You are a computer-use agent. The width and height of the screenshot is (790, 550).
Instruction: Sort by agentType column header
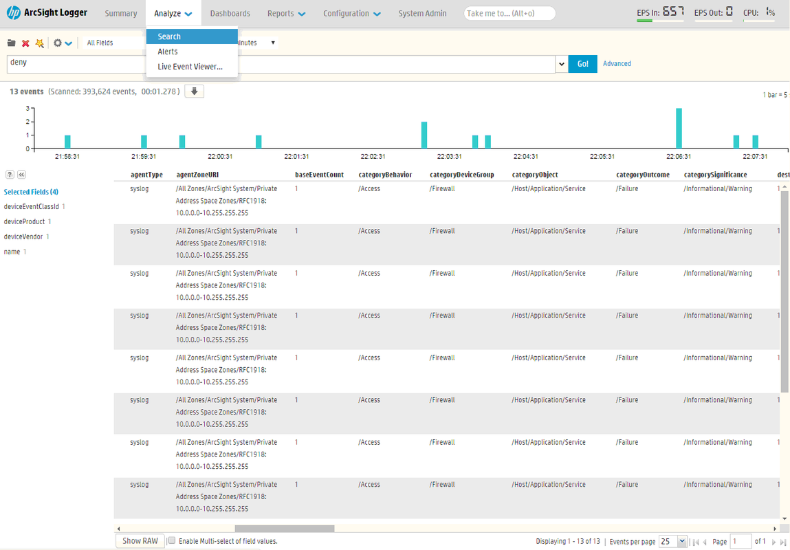tap(146, 175)
